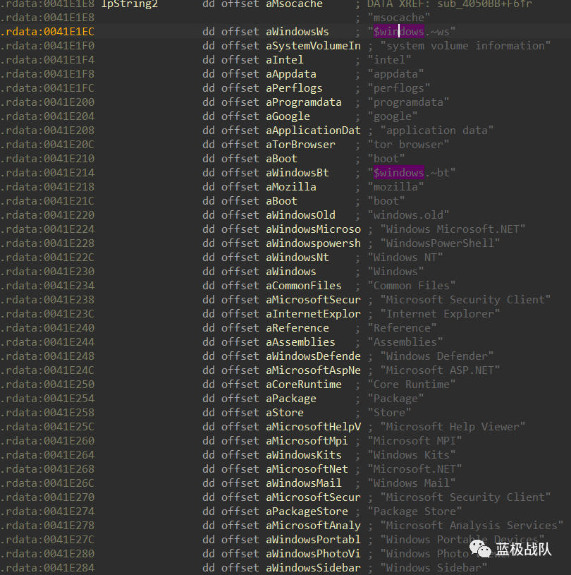Open the aMicrosoftHelpV offset reference
571x575 pixels.
coord(313,427)
